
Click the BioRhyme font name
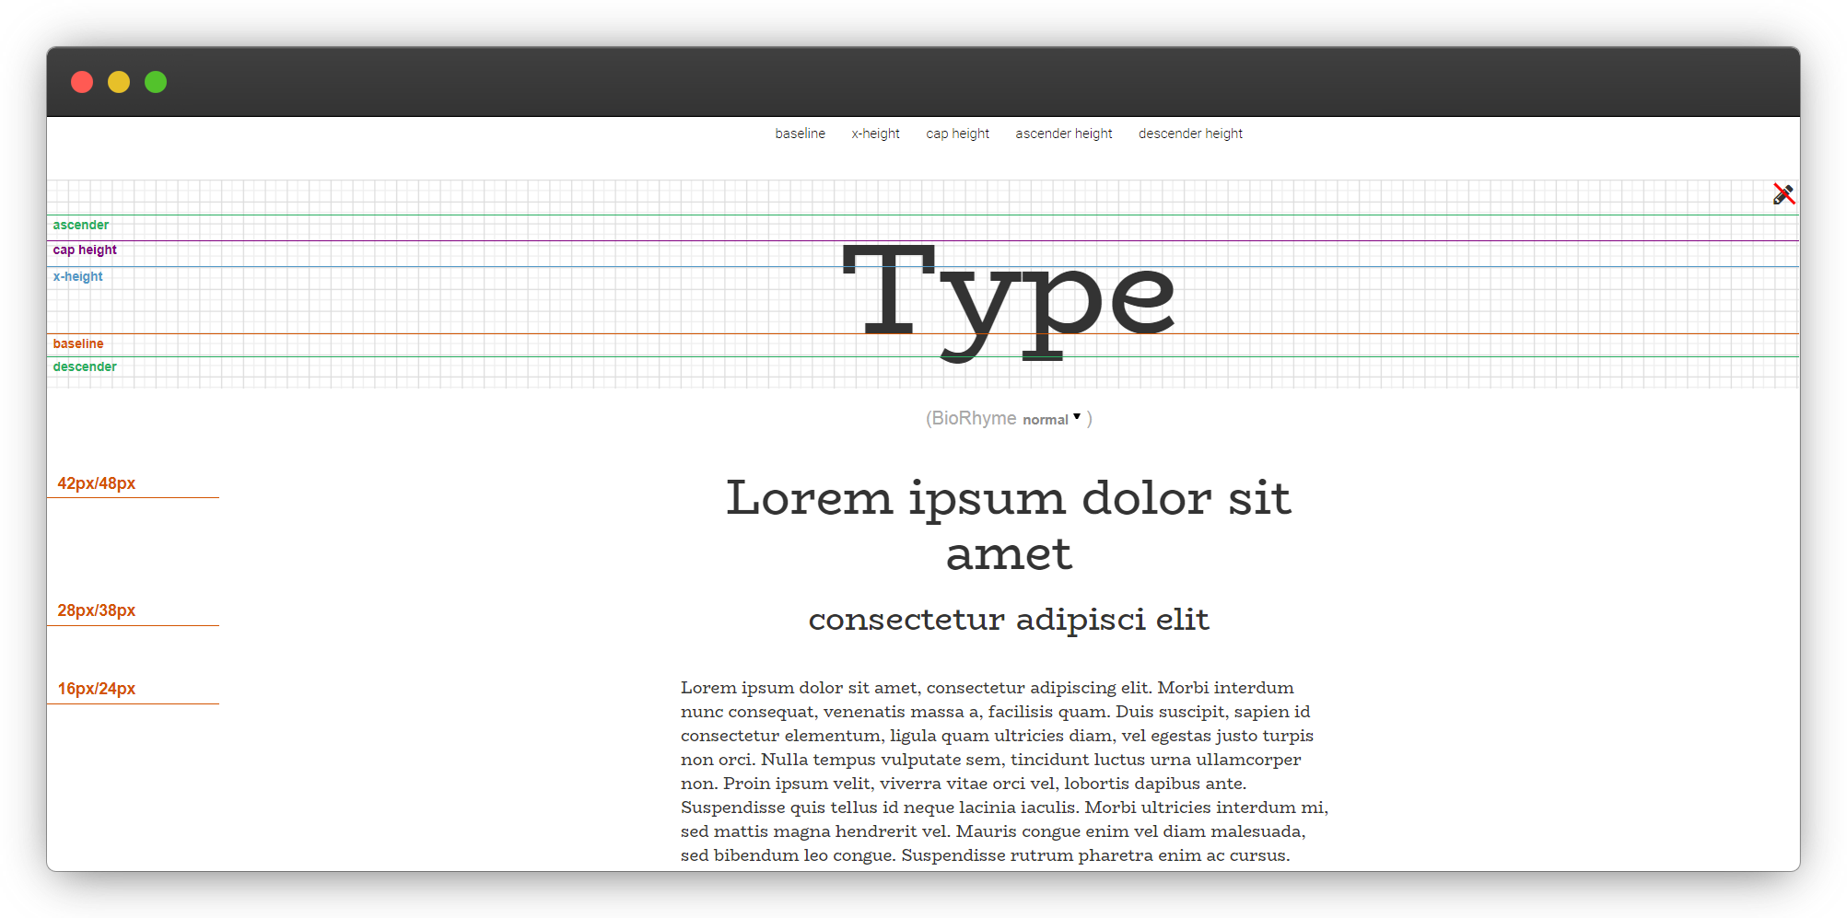point(974,418)
